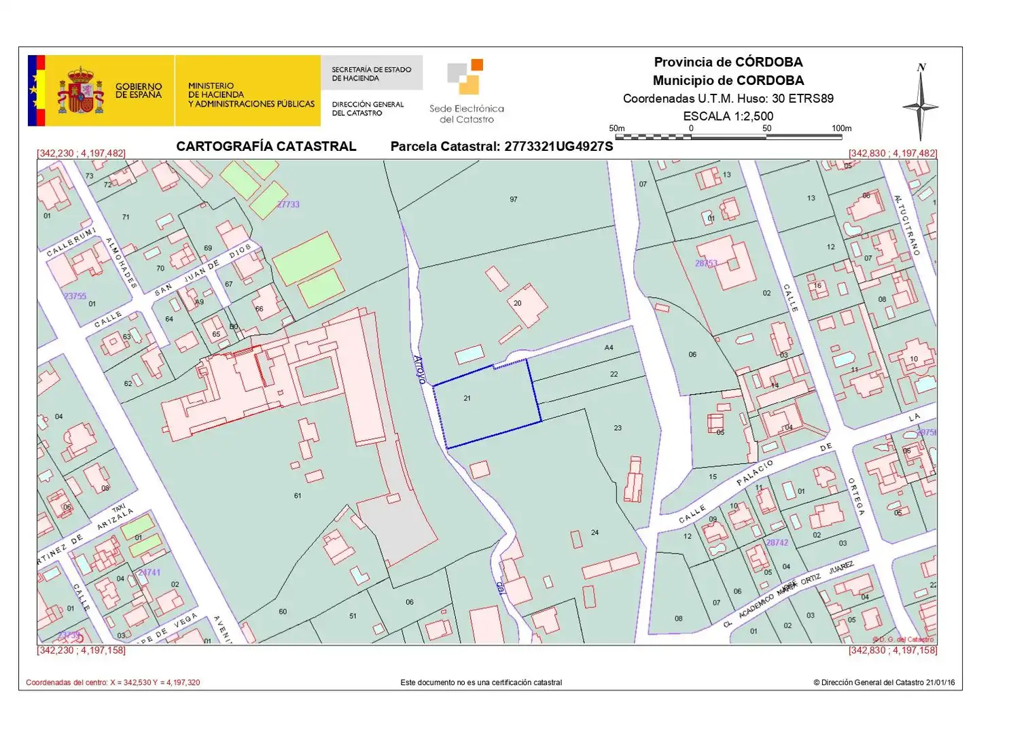Click parcel number '51' on the map
Image resolution: width=1011 pixels, height=734 pixels.
click(353, 616)
